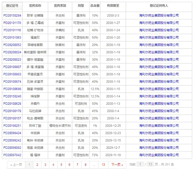196x171 pixels.
Task: Open holder company link in PD20097842 row
Action: pos(159,155)
